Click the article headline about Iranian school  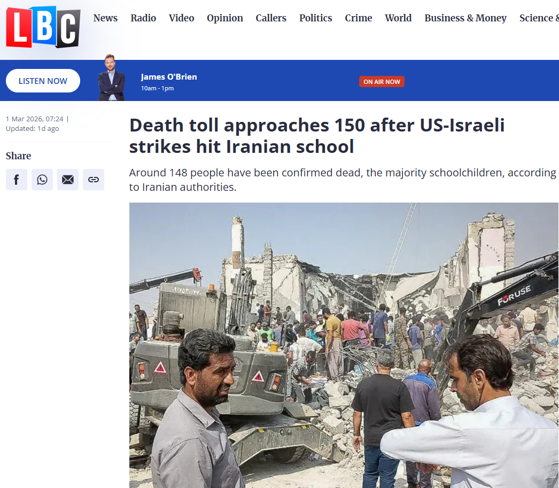[316, 136]
